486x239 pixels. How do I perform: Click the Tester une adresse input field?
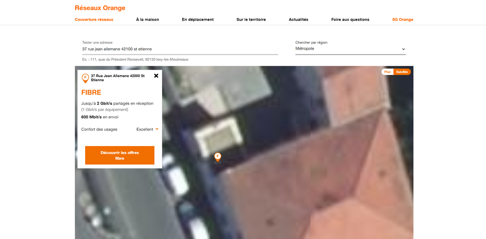click(x=180, y=49)
